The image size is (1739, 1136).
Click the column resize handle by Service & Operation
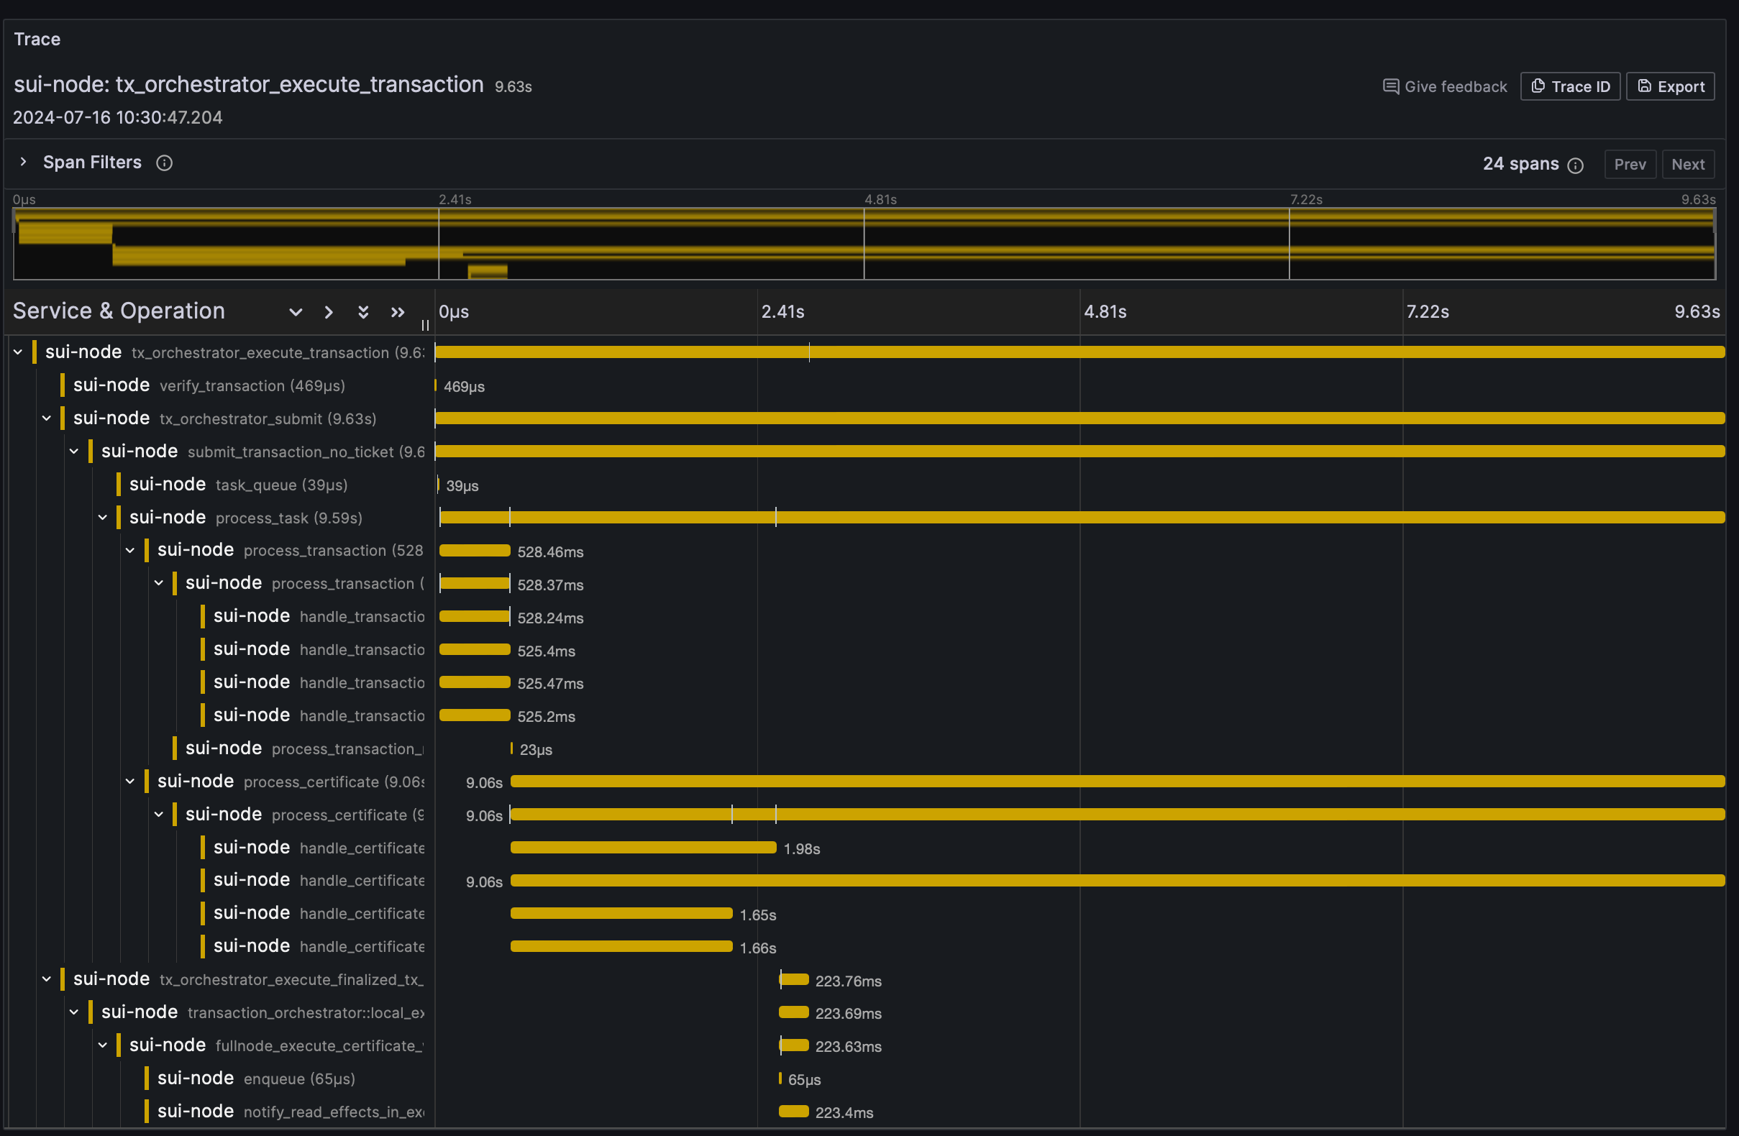(425, 326)
